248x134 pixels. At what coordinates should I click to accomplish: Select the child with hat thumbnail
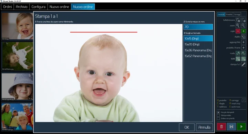click(x=17, y=87)
